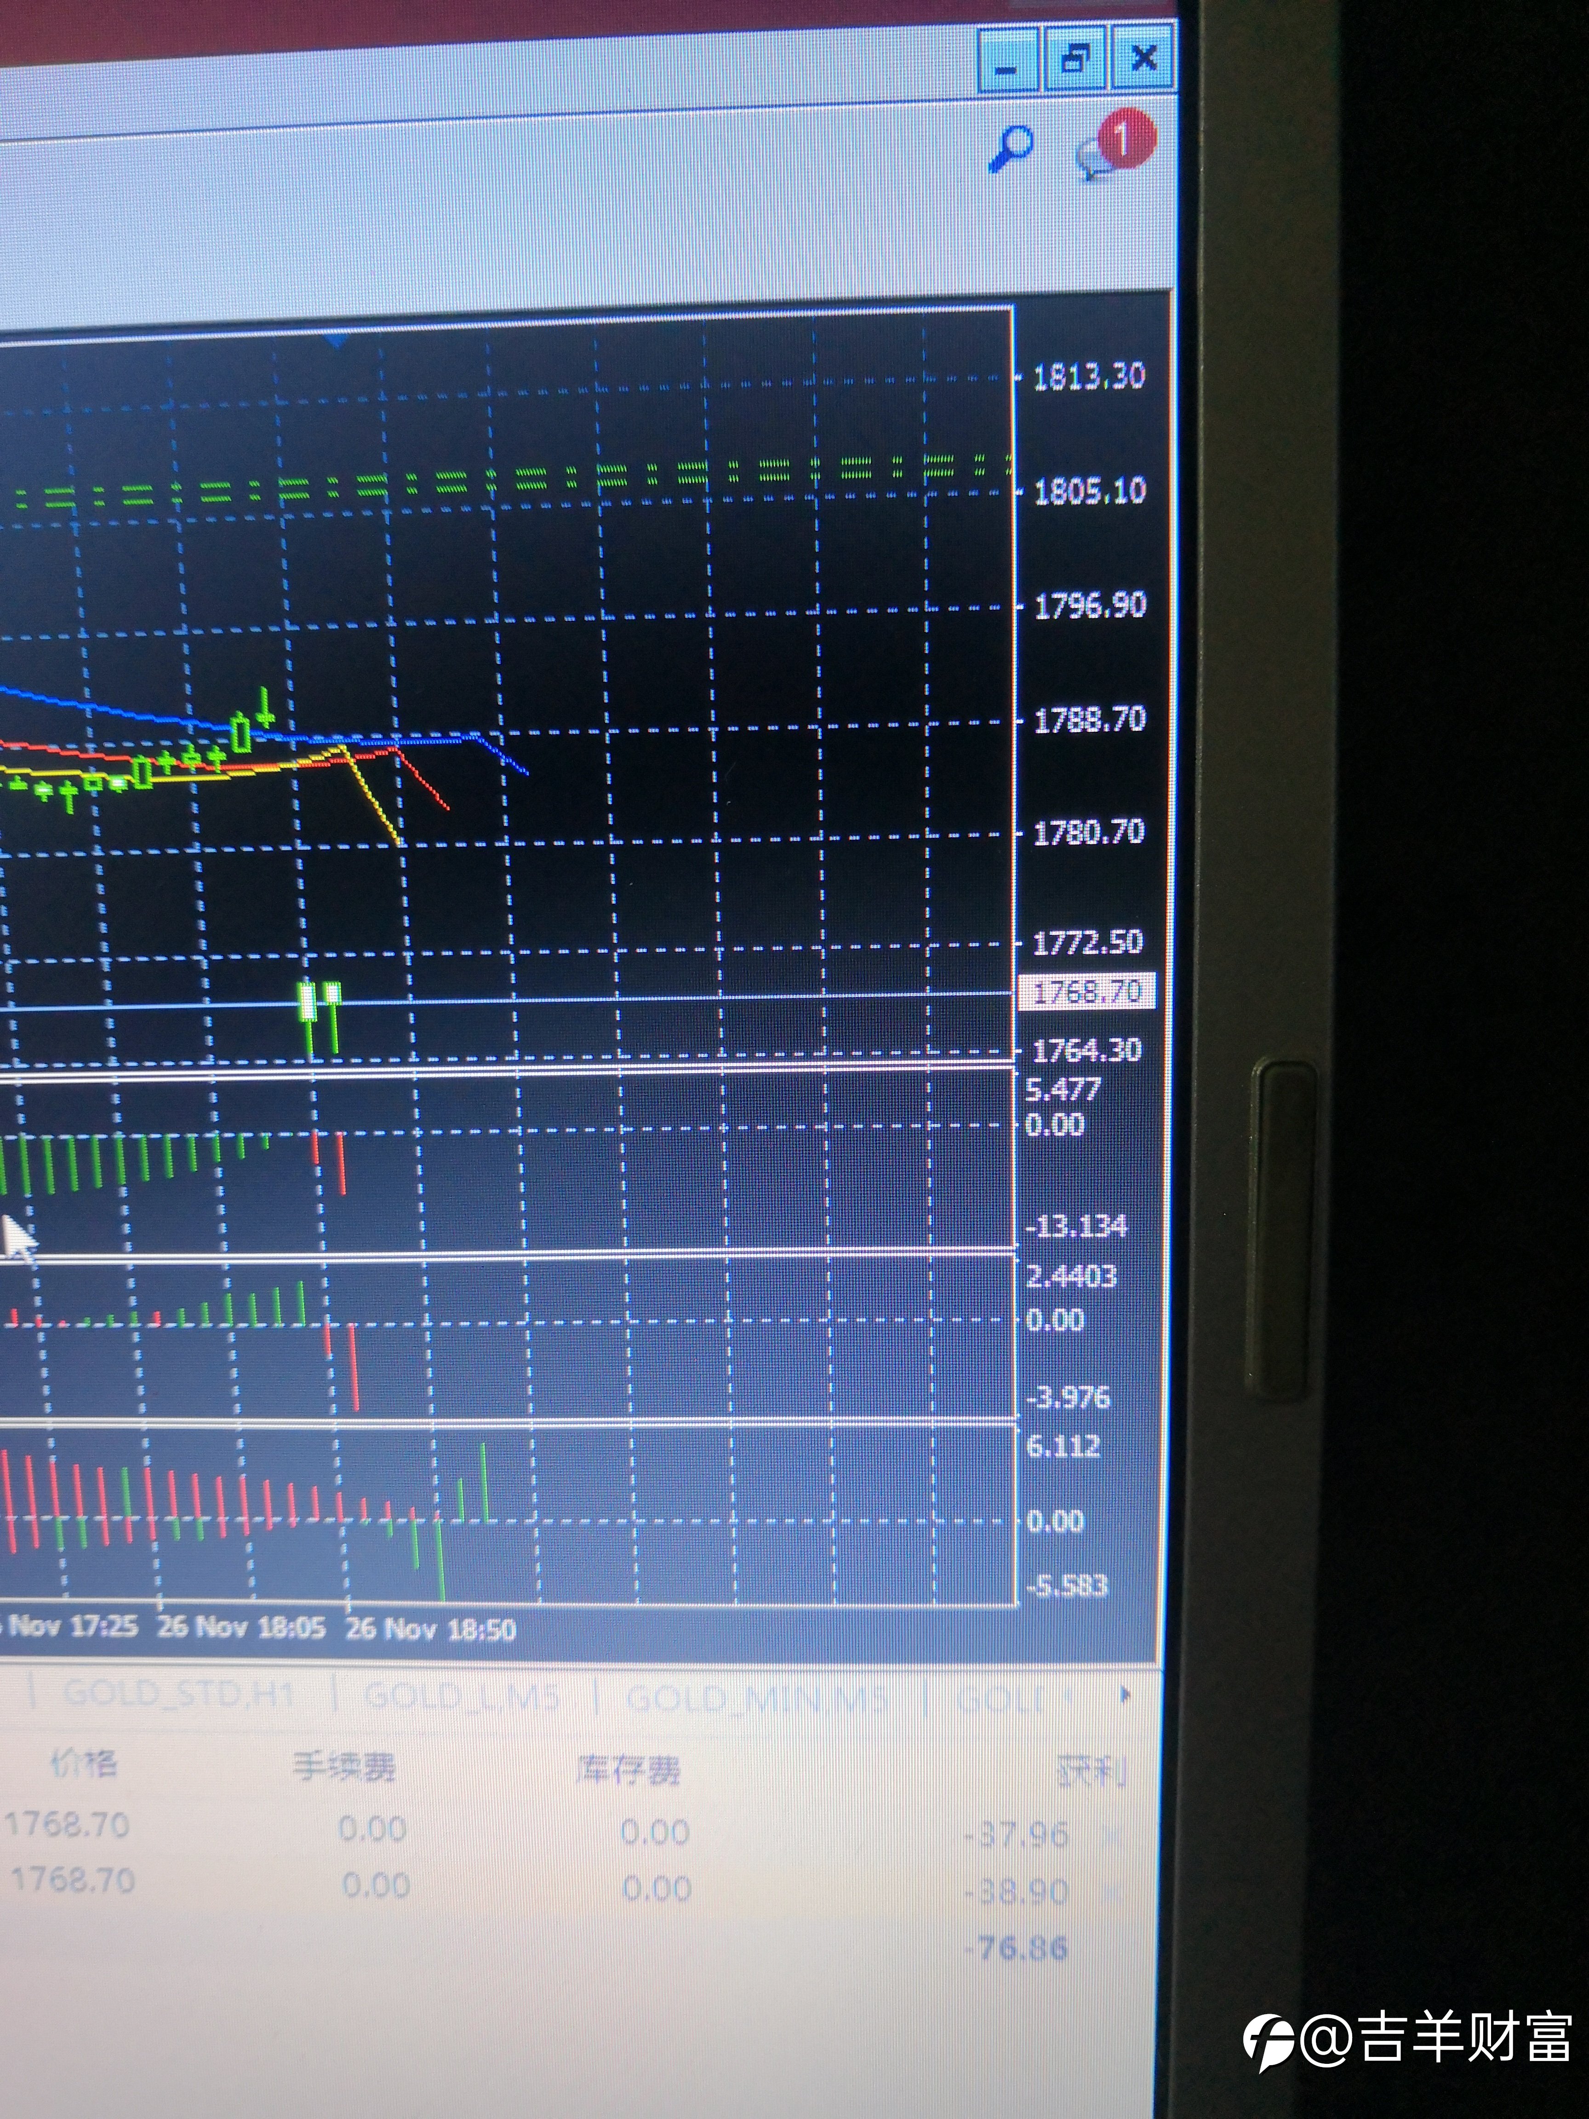
Task: Restore down the terminal window
Action: (1075, 59)
